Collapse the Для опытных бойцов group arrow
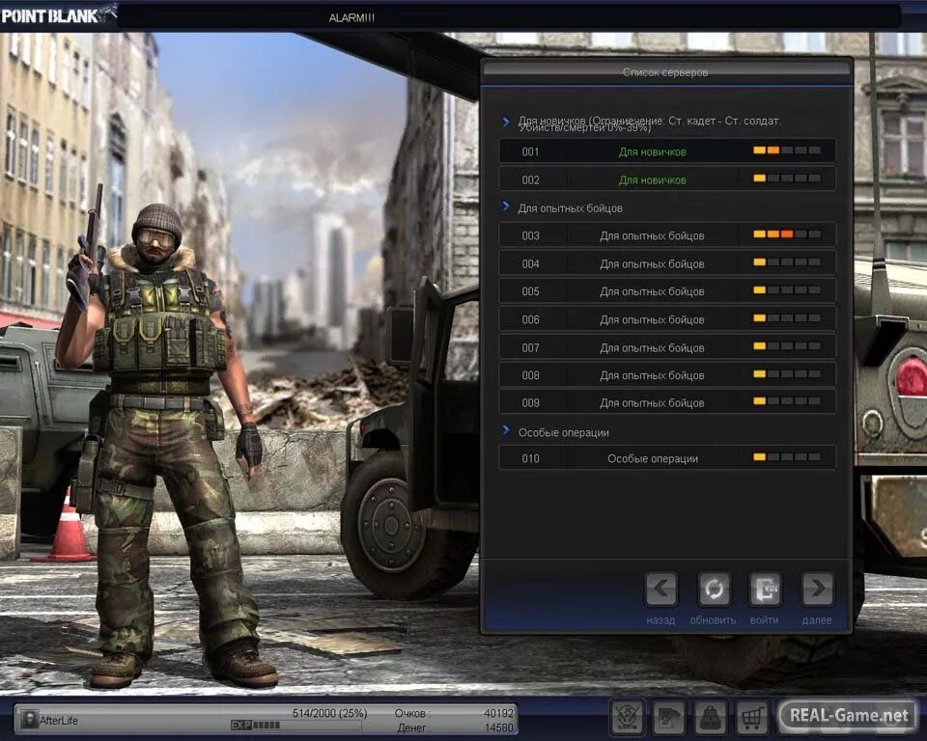 point(506,206)
